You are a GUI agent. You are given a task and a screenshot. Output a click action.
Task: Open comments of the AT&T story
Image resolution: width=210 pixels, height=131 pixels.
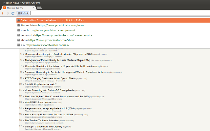pyautogui.click(x=60, y=81)
